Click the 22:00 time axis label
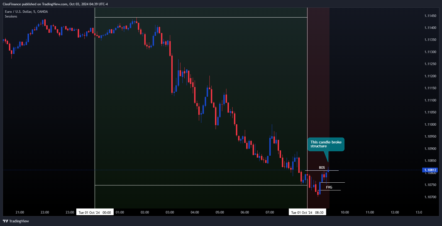The image size is (442, 226). pyautogui.click(x=45, y=212)
